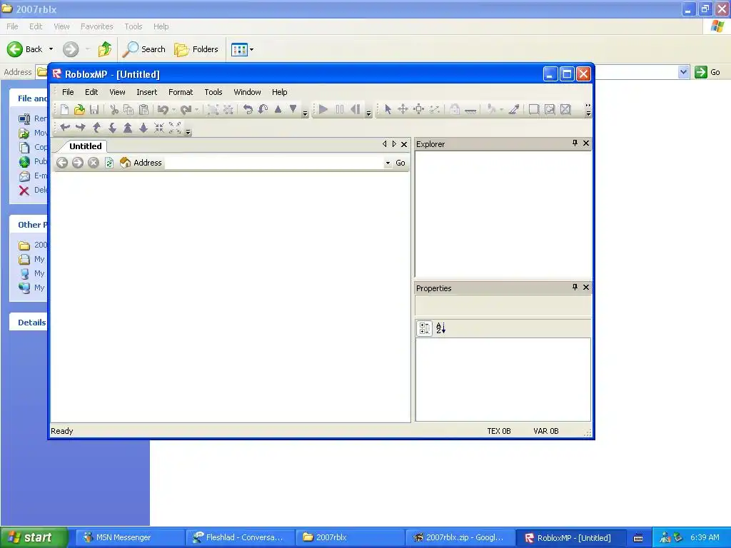Toggle the pin on the Explorer panel
This screenshot has width=731, height=548.
[575, 143]
